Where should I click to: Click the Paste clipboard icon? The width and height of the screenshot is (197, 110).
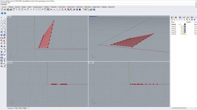[x=22, y=9]
